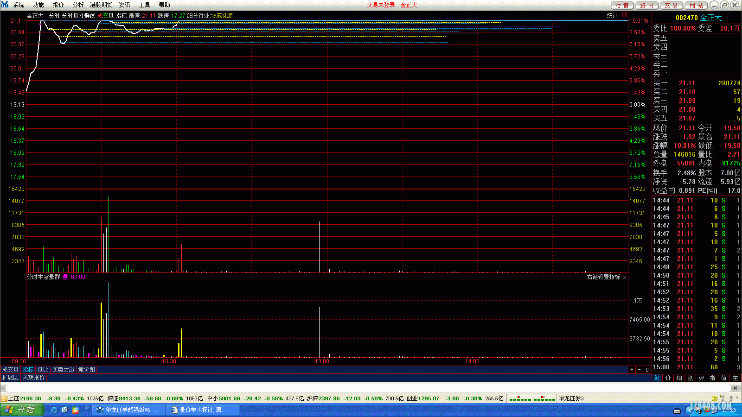
Task: Open the 分析 menu
Action: point(78,5)
